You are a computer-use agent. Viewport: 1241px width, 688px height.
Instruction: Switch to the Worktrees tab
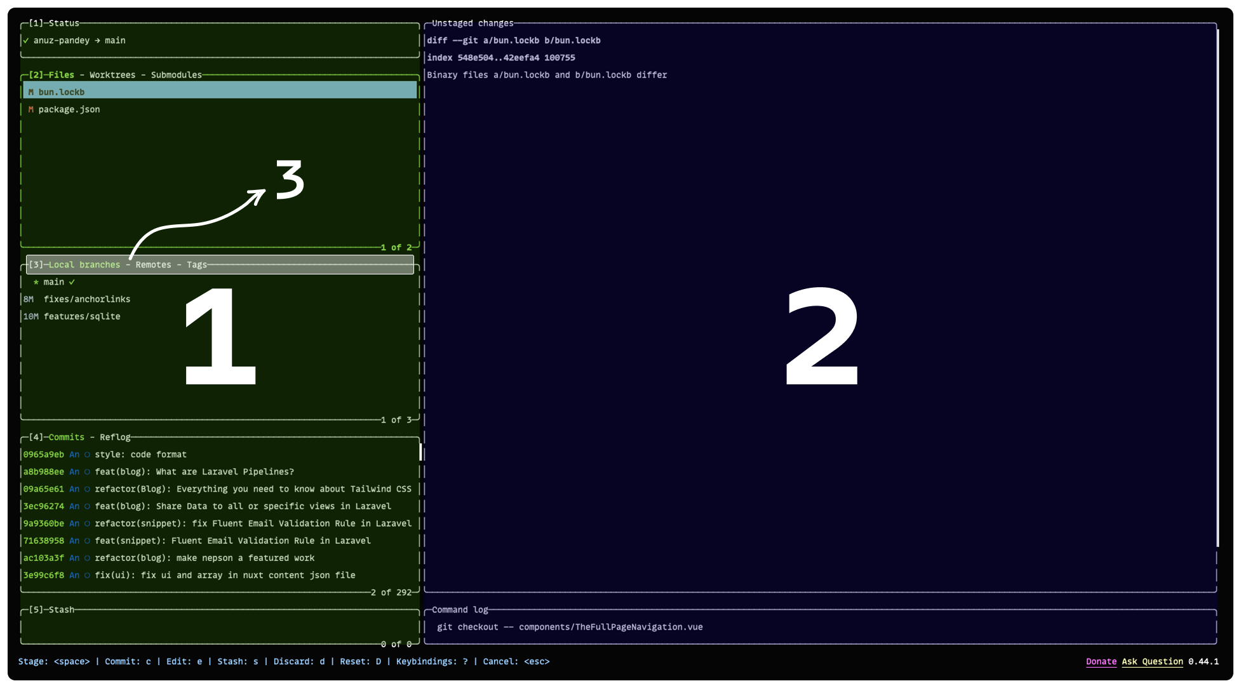click(x=112, y=75)
